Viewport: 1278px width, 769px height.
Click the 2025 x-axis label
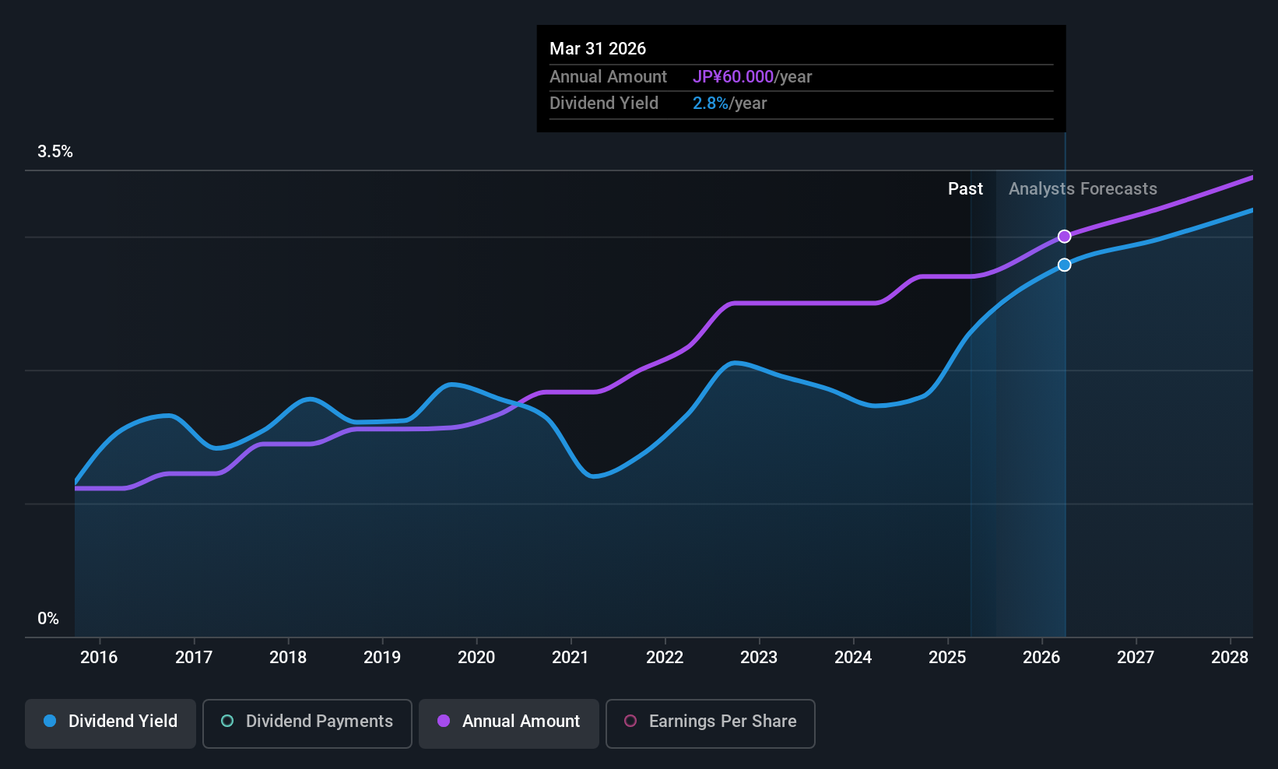coord(947,658)
